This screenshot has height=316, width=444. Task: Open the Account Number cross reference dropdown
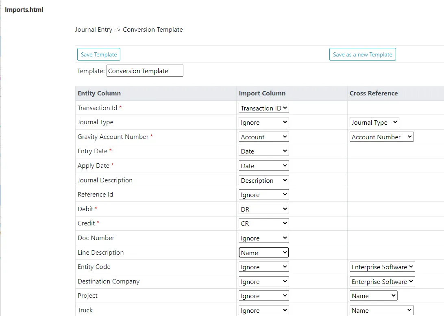click(382, 136)
